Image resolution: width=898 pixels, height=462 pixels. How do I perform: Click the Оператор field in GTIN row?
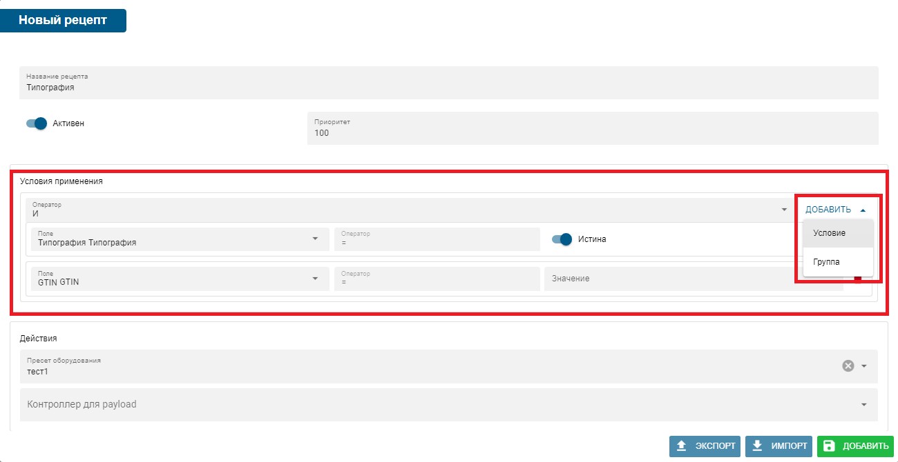click(437, 279)
